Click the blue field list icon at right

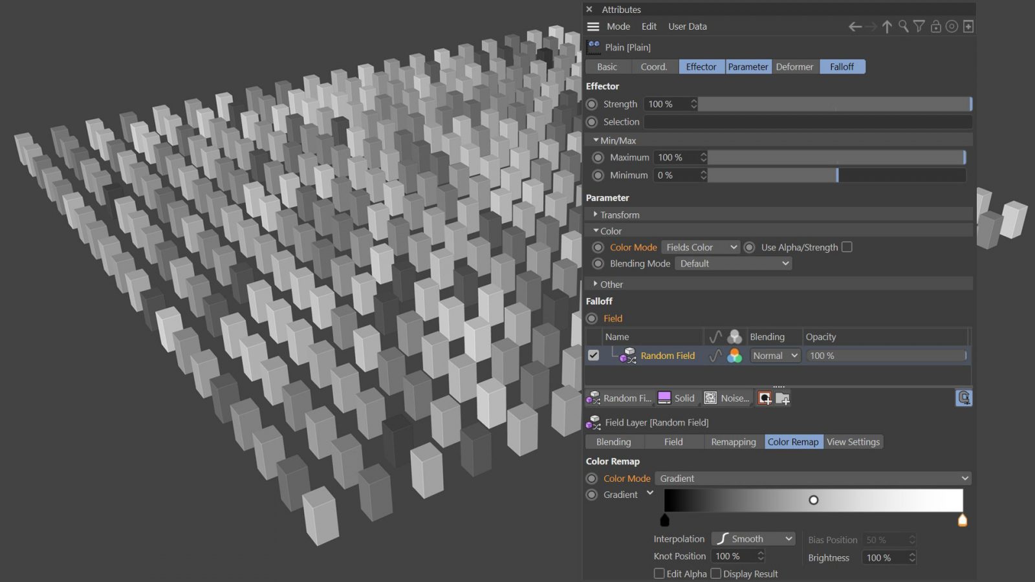(x=964, y=398)
